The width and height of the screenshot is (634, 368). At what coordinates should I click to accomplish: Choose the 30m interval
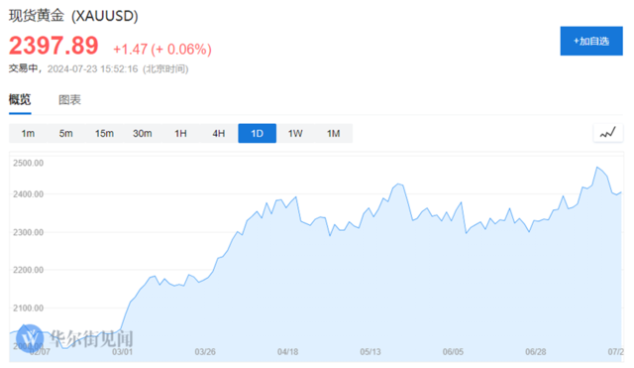pyautogui.click(x=143, y=133)
